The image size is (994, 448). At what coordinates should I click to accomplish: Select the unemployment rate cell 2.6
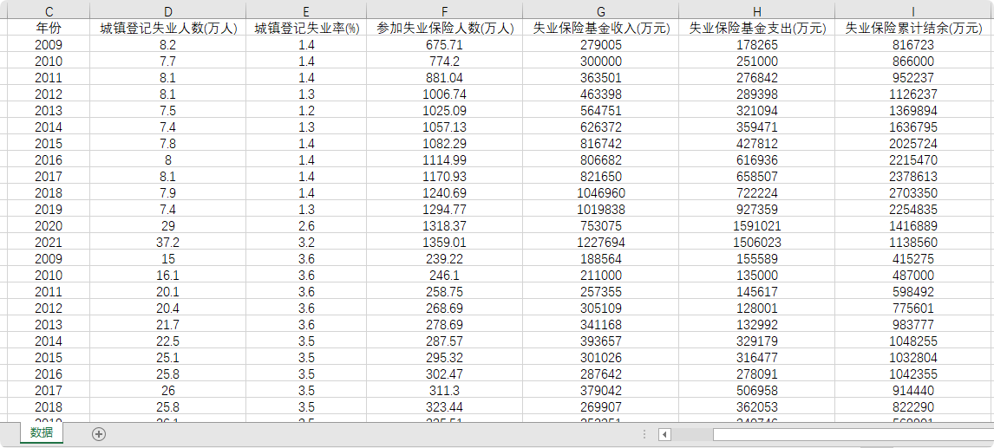pyautogui.click(x=306, y=225)
